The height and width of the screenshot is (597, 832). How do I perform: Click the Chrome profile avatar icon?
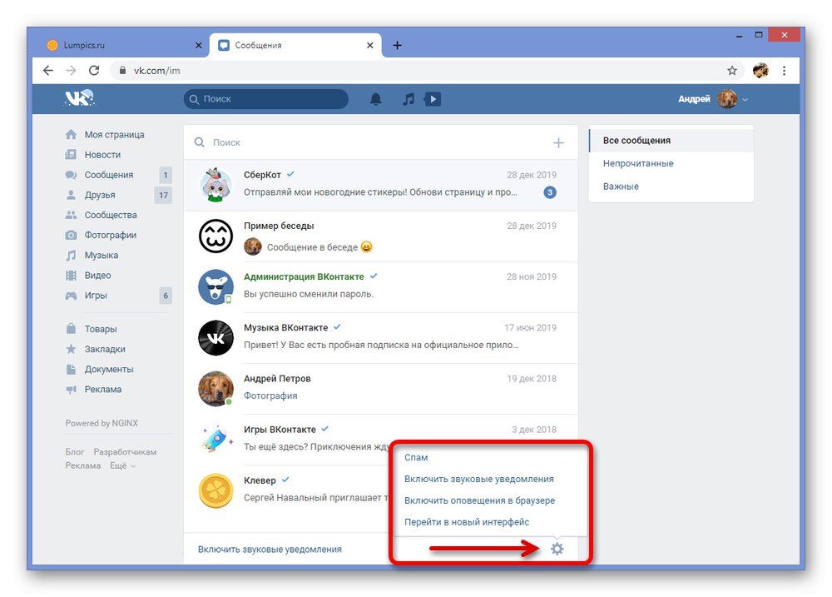click(x=761, y=71)
